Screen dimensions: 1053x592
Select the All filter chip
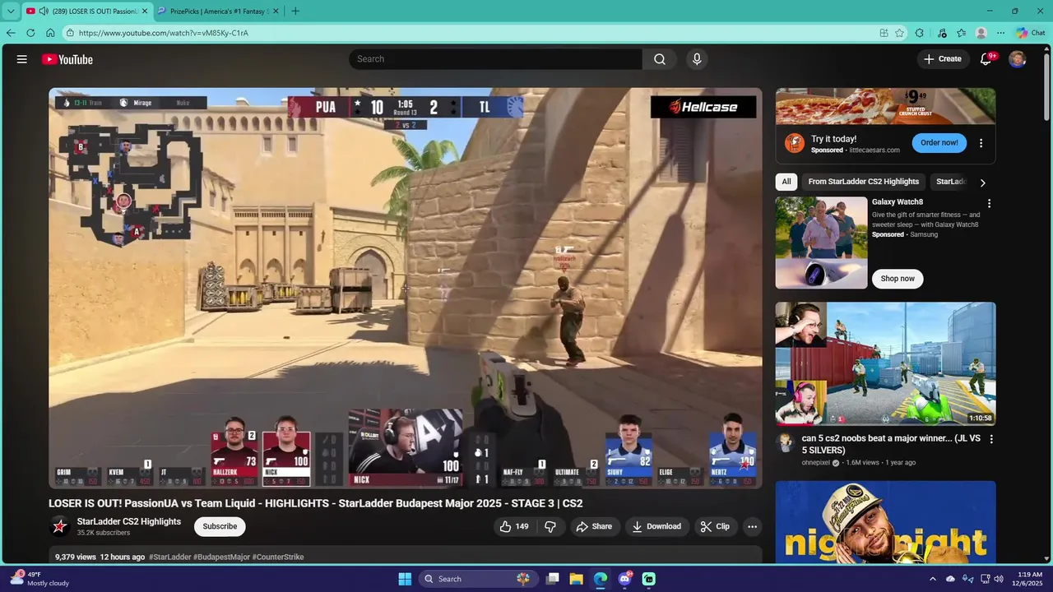pos(786,182)
